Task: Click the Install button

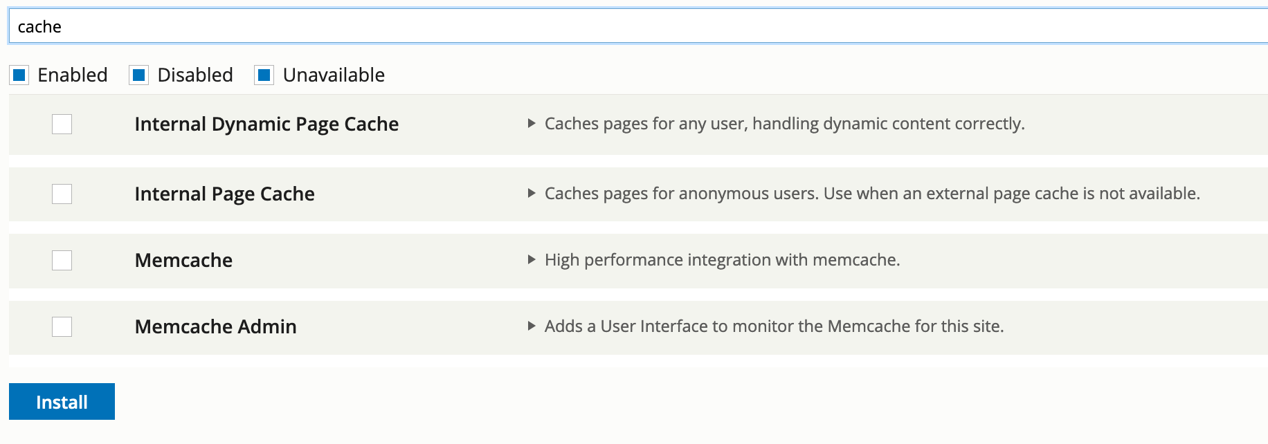Action: pos(62,402)
